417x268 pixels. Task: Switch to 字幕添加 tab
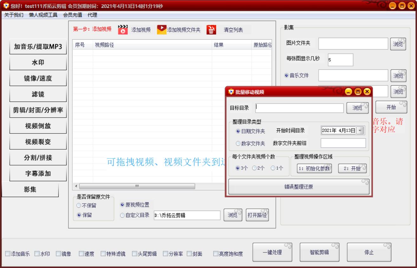point(38,173)
